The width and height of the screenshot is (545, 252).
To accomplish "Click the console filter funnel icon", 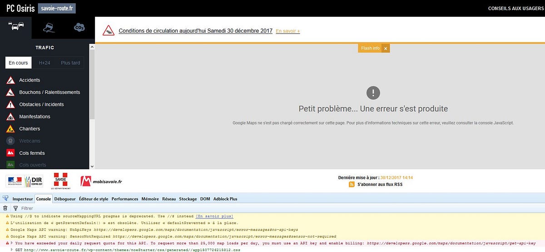I will 15,208.
